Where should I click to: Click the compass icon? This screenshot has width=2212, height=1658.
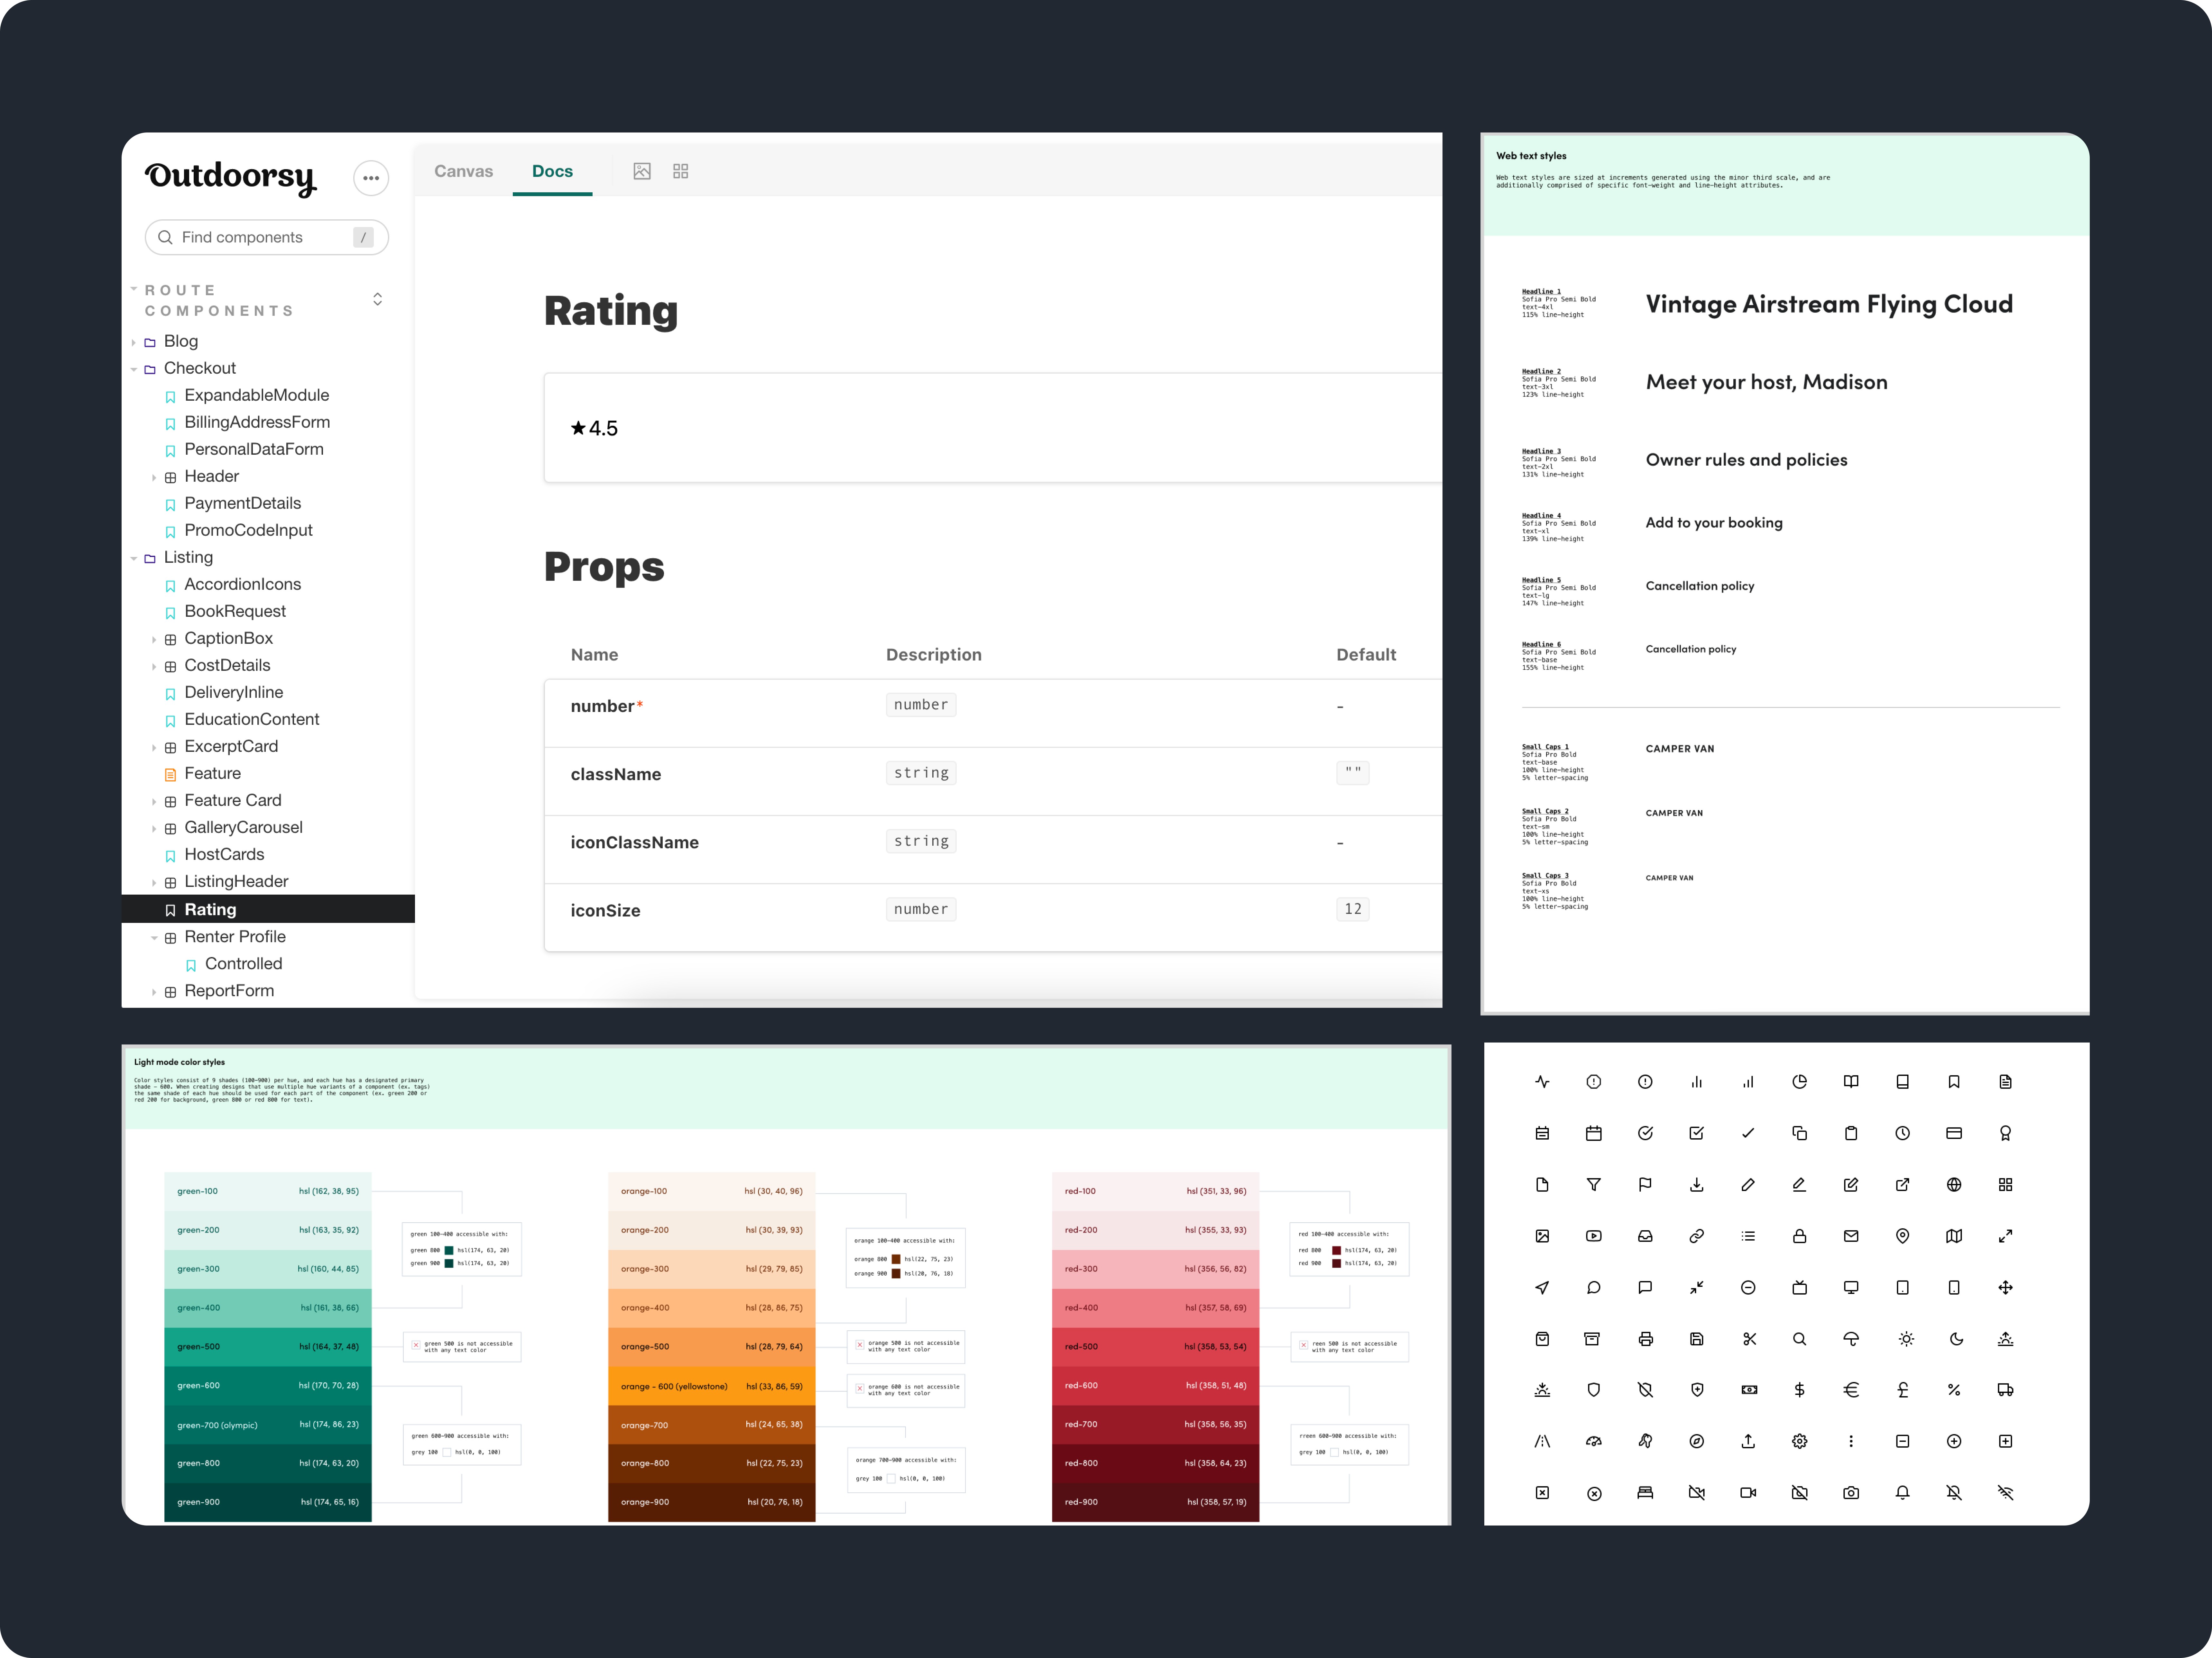tap(1697, 1441)
